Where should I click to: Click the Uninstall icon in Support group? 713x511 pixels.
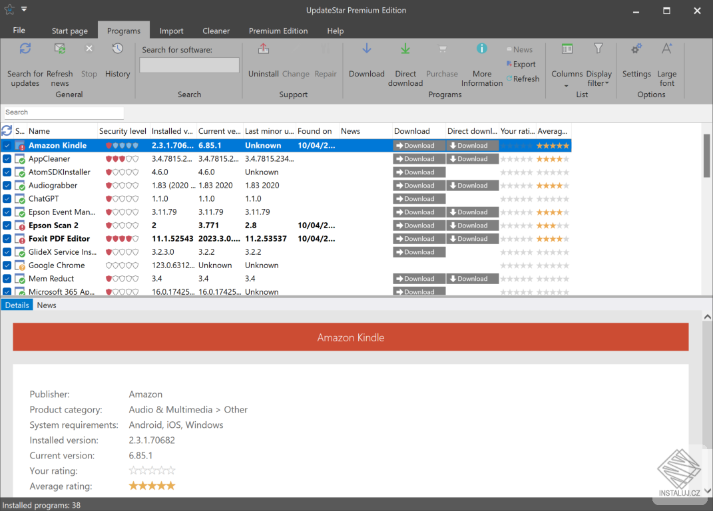[x=263, y=49]
